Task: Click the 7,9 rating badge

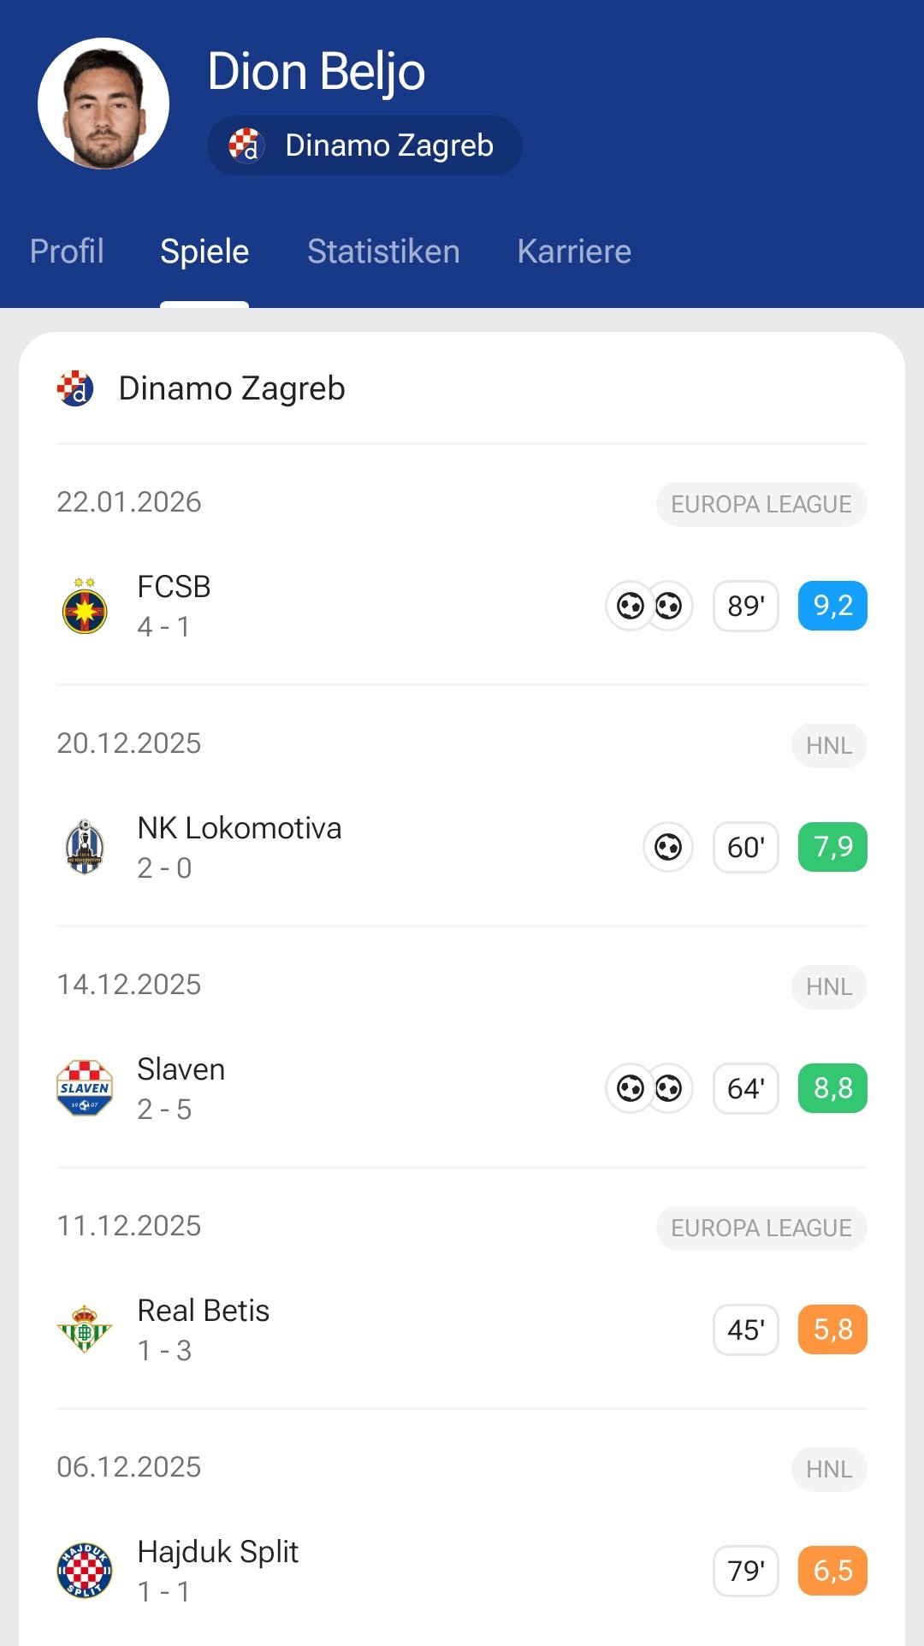Action: 832,847
